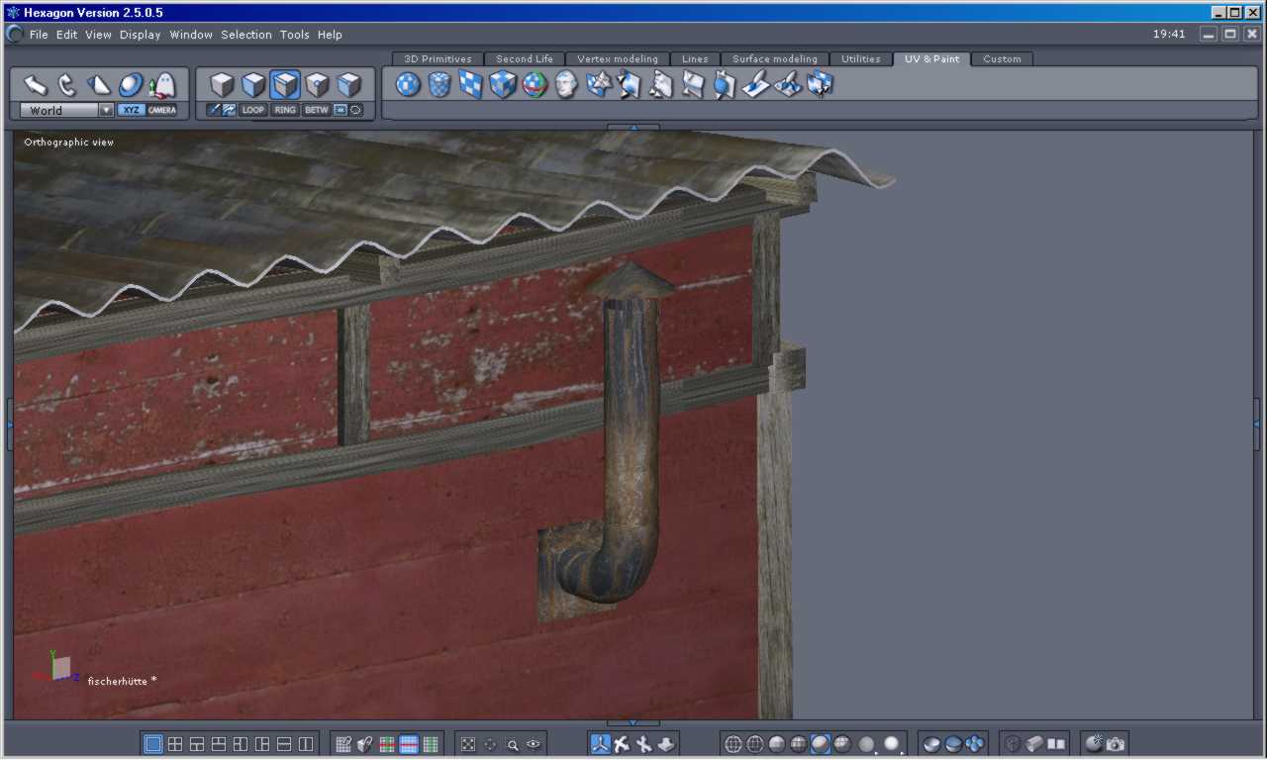The image size is (1267, 760).
Task: Expand the top panel collapse arrow
Action: (x=633, y=127)
